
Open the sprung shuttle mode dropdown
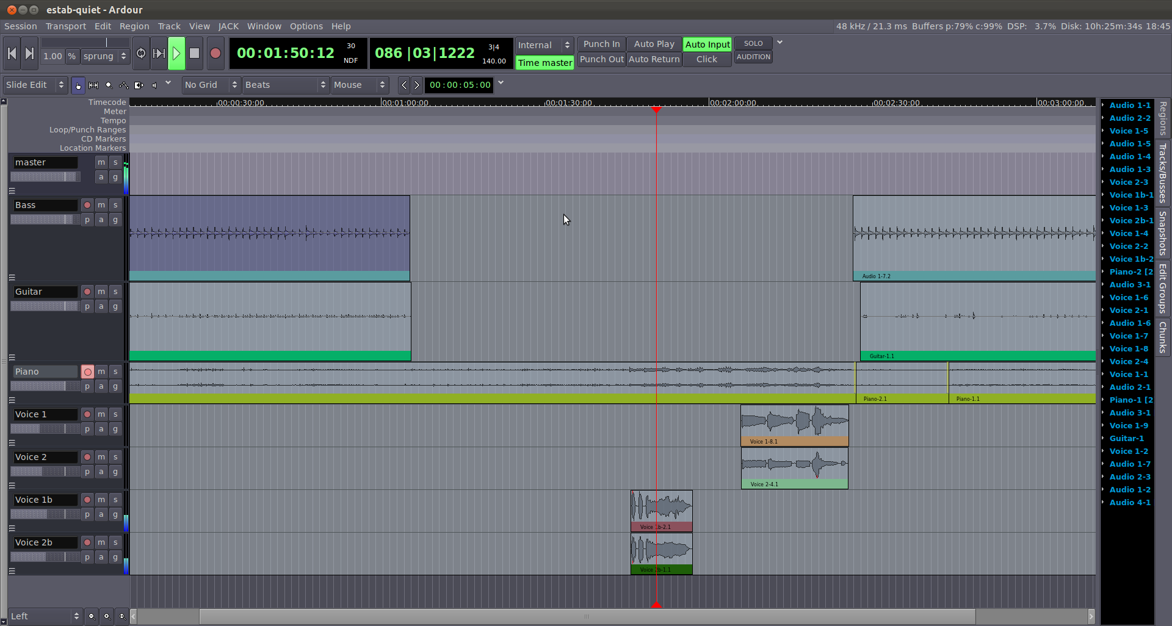[105, 56]
